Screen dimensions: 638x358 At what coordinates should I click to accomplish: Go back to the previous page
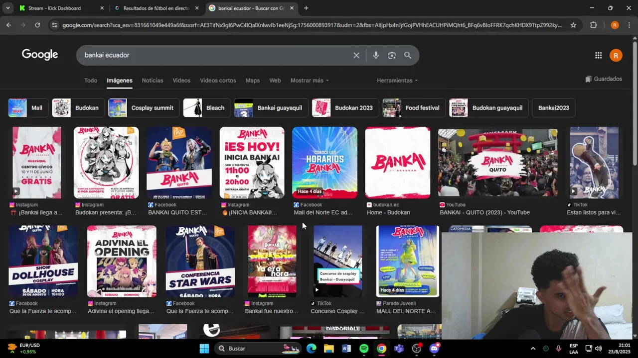point(9,25)
